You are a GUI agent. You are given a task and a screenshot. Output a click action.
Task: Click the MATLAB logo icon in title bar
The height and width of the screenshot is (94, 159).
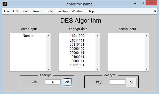(5, 4)
